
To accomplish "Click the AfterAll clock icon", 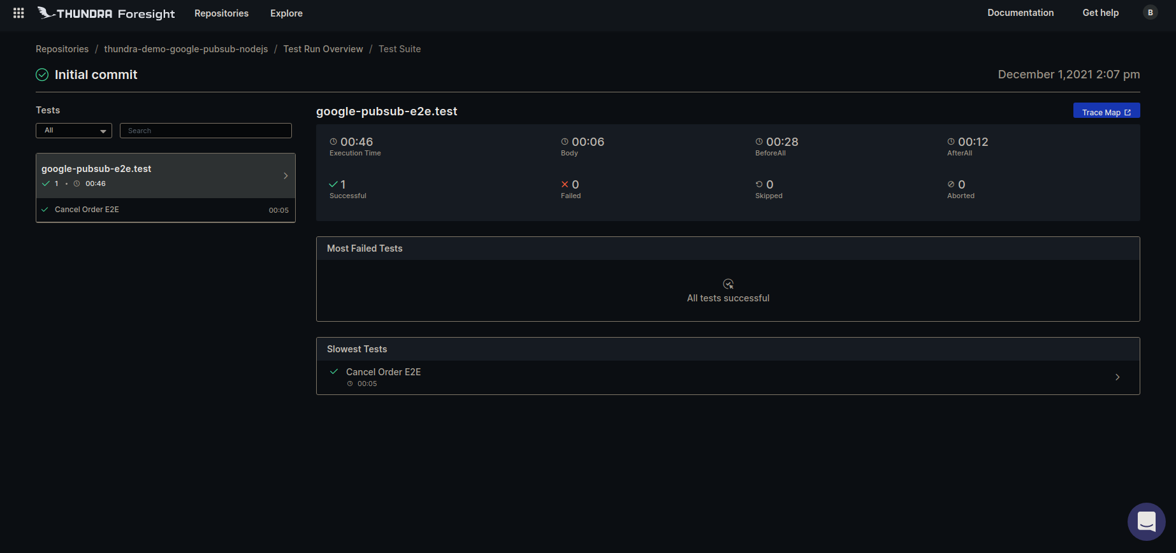I will pyautogui.click(x=951, y=141).
